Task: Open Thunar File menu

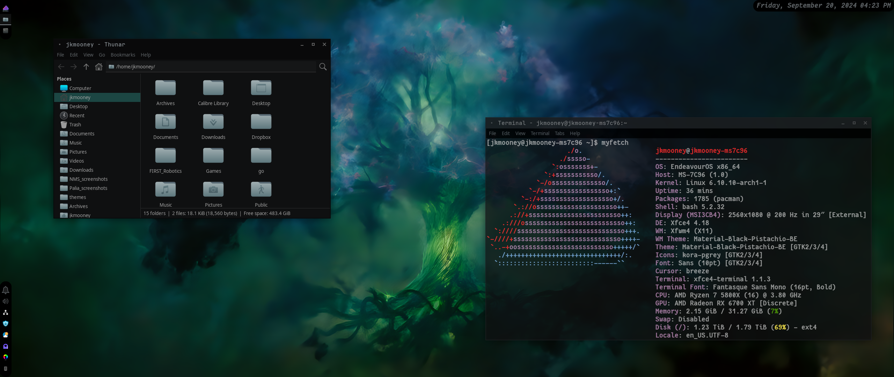Action: (x=60, y=55)
